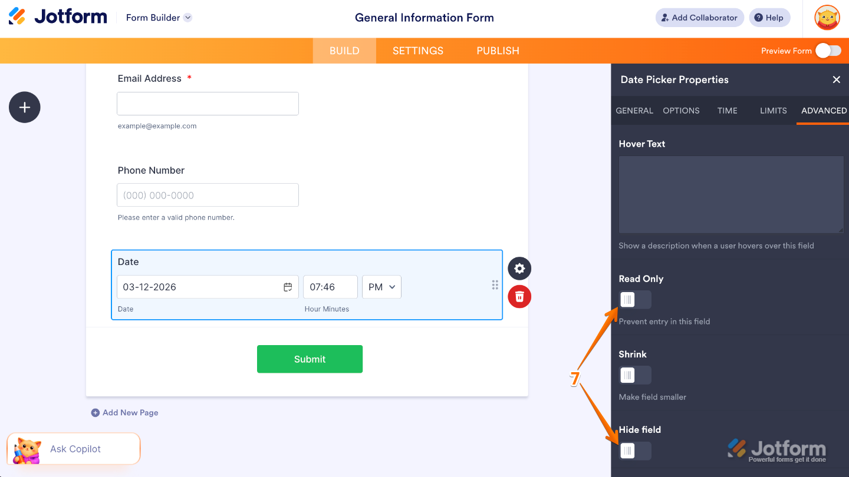Click the Submit button on the form
Image resolution: width=849 pixels, height=477 pixels.
310,359
